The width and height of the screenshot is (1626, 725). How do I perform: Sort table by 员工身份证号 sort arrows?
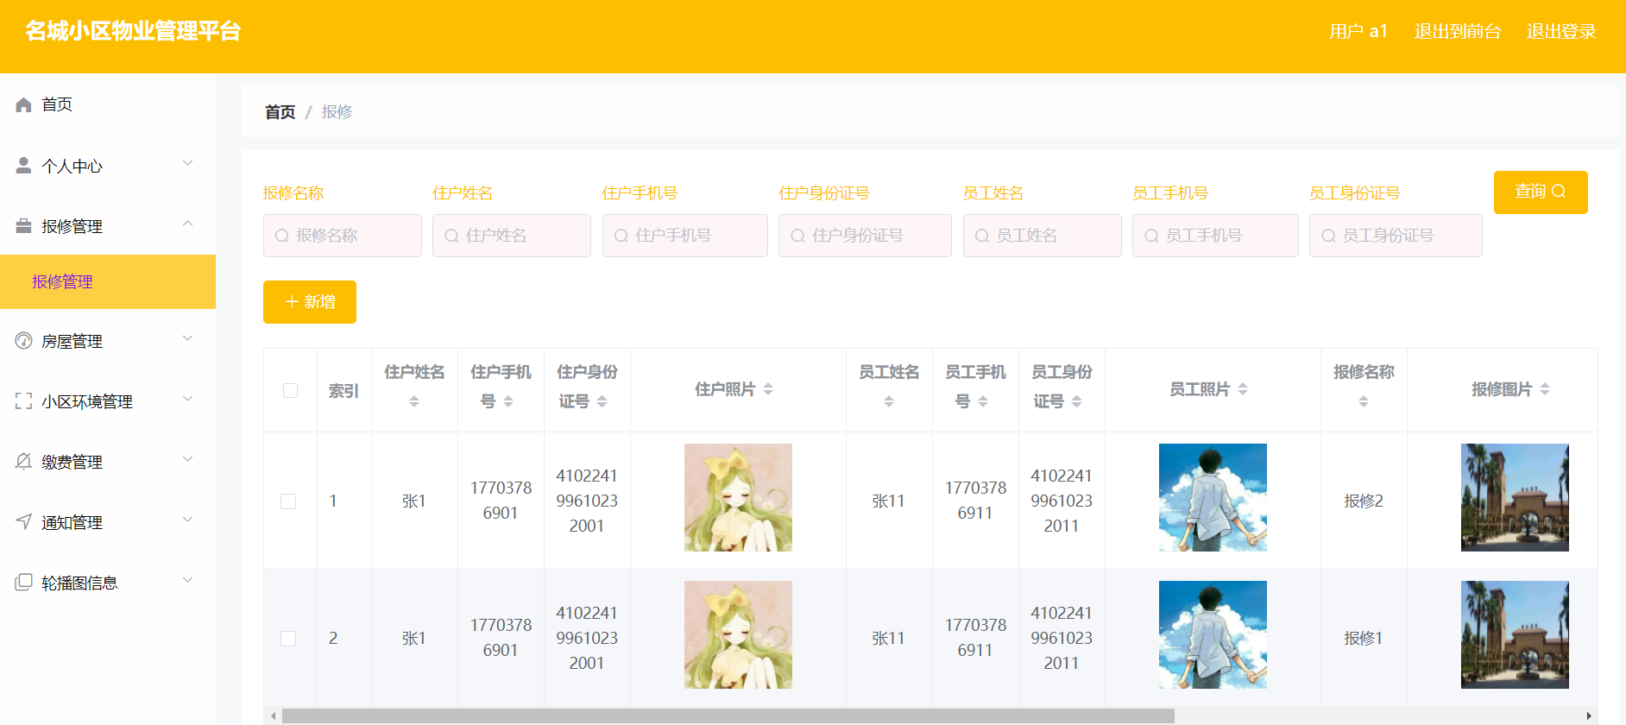[x=1077, y=401]
